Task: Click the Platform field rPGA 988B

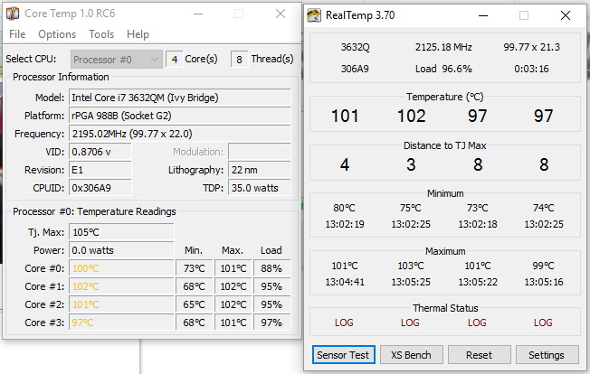Action: (x=180, y=116)
